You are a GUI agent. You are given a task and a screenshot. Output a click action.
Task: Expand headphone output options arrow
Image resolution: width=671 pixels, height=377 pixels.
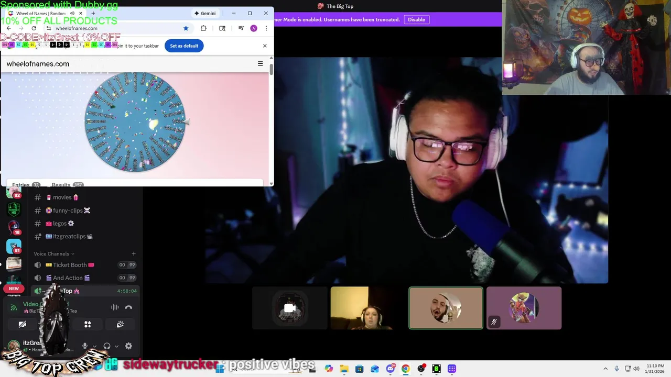[116, 346]
